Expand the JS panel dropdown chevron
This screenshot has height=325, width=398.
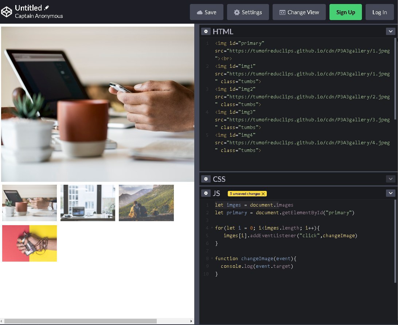pyautogui.click(x=391, y=193)
